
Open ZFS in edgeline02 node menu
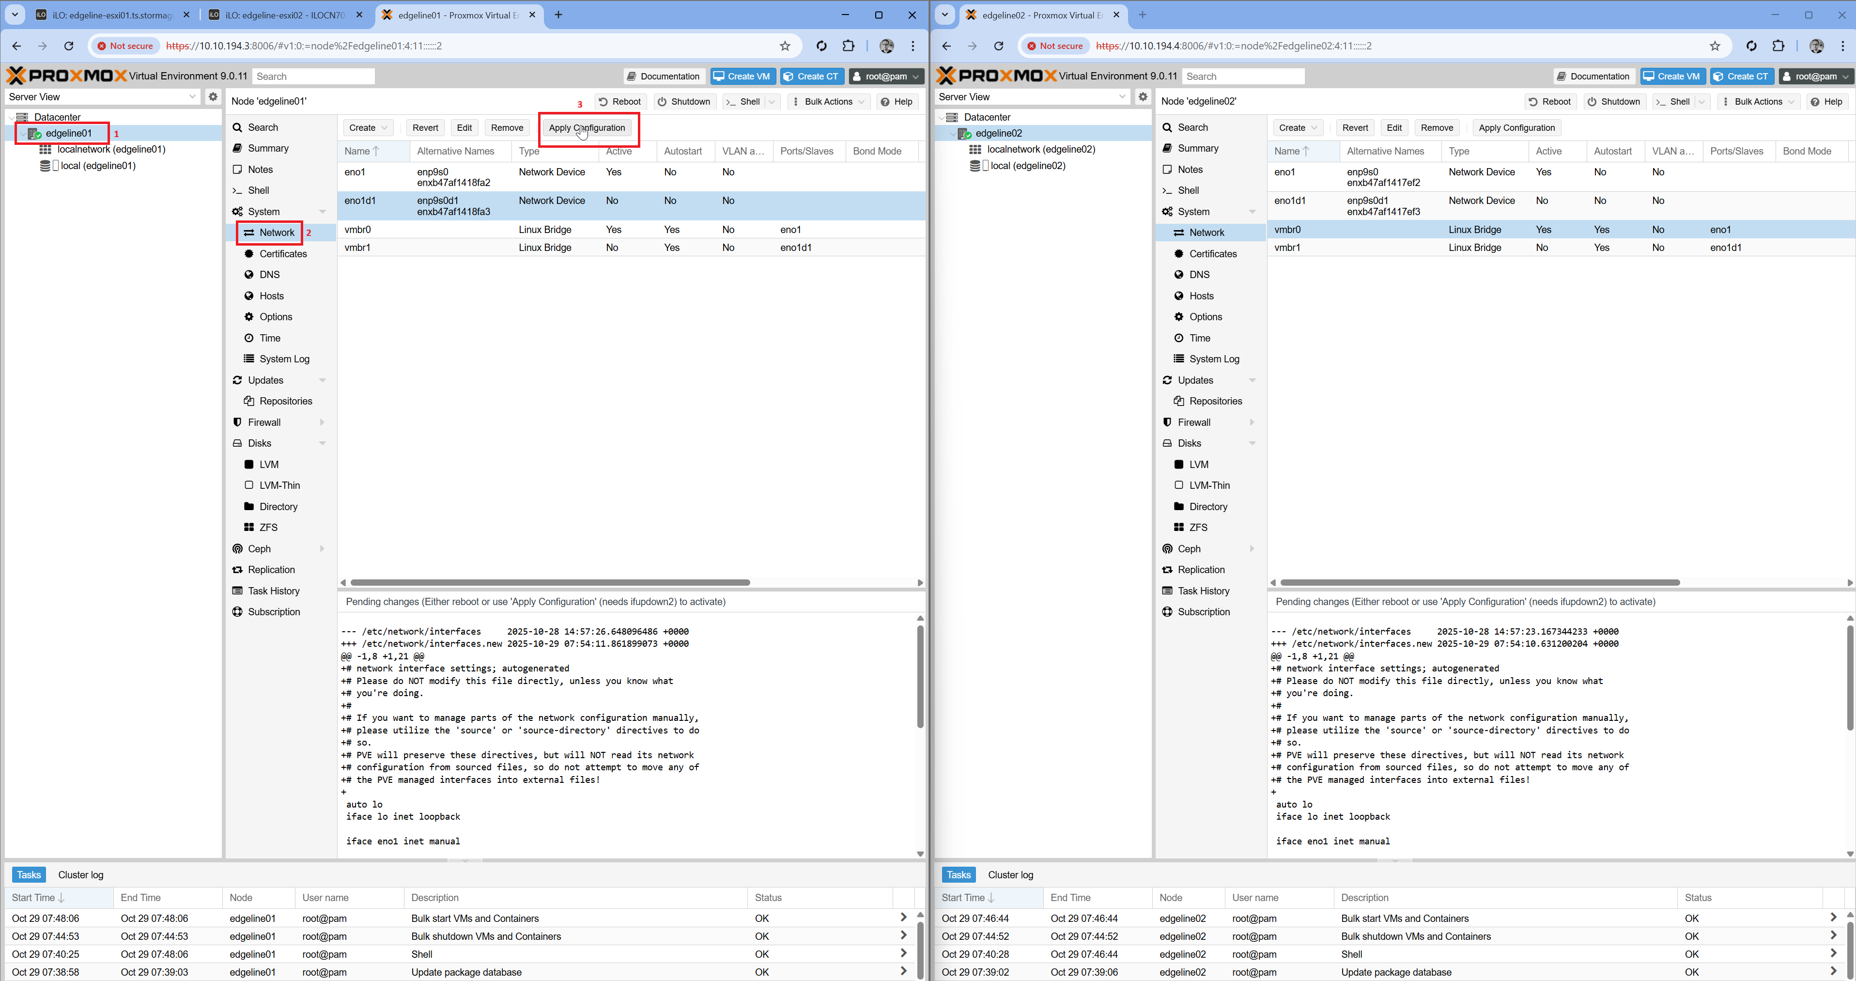click(x=1210, y=528)
